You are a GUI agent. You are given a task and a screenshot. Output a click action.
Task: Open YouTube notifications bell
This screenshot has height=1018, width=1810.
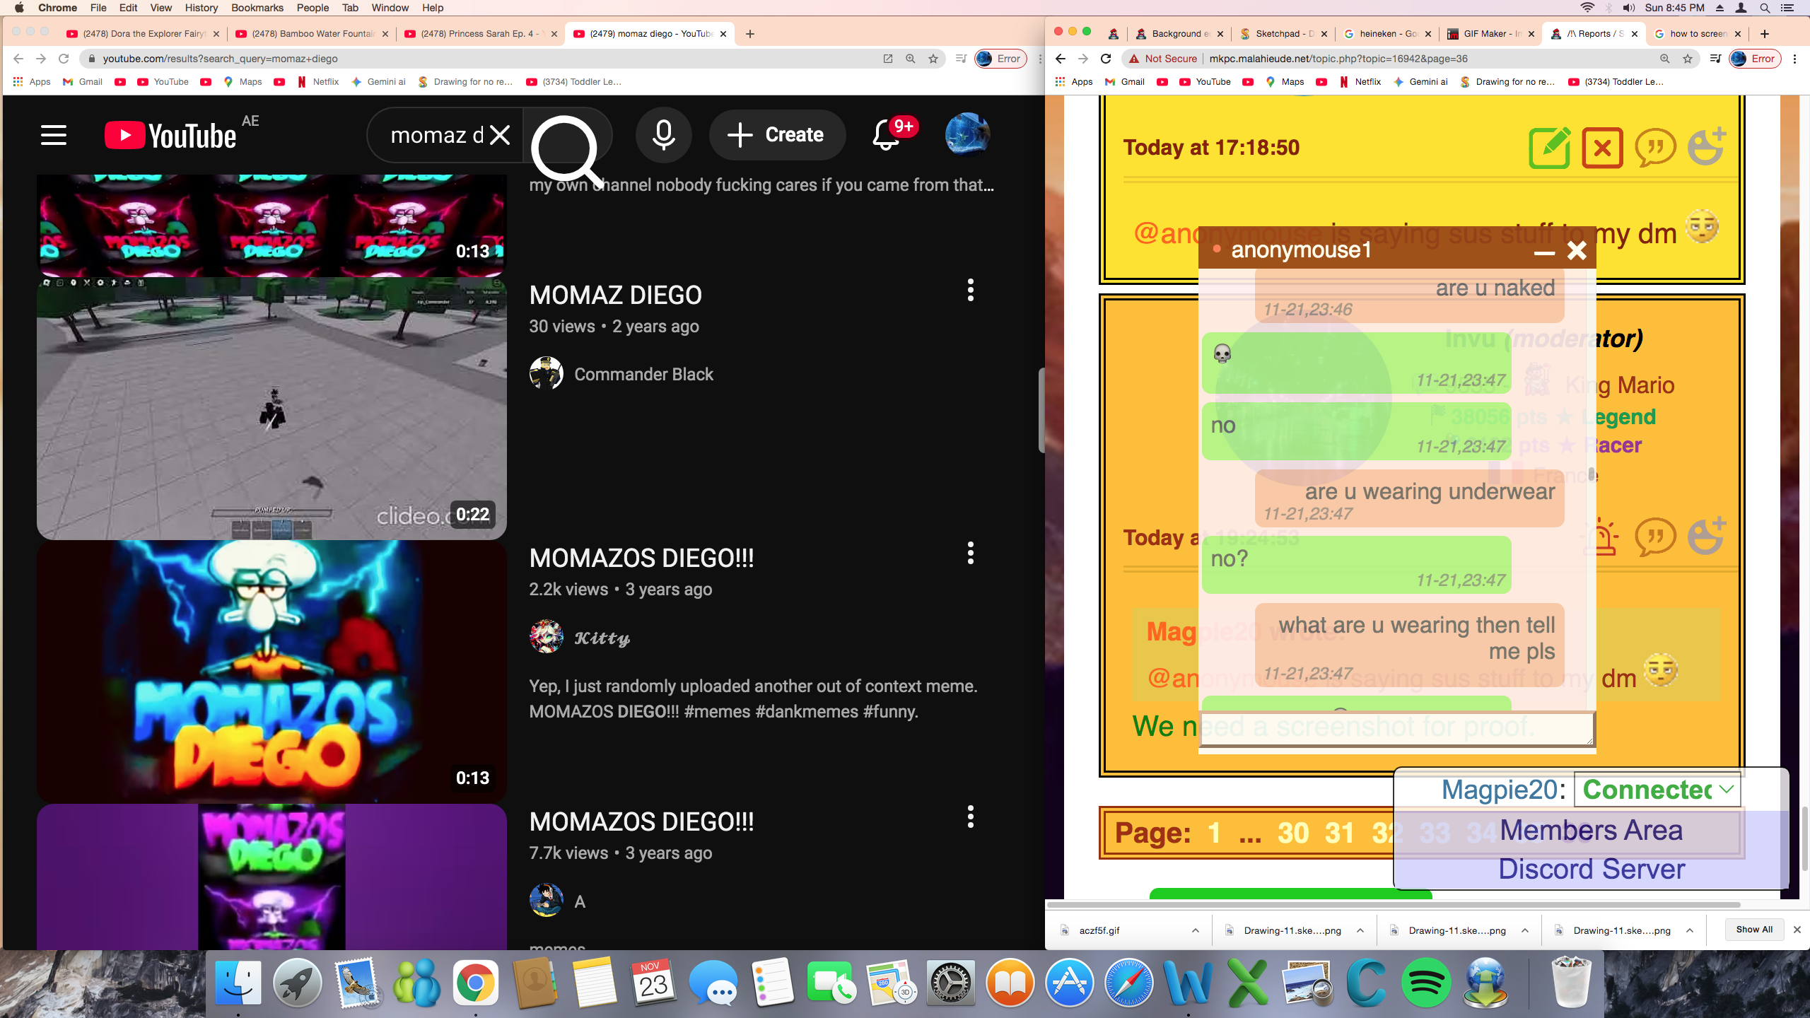(886, 135)
